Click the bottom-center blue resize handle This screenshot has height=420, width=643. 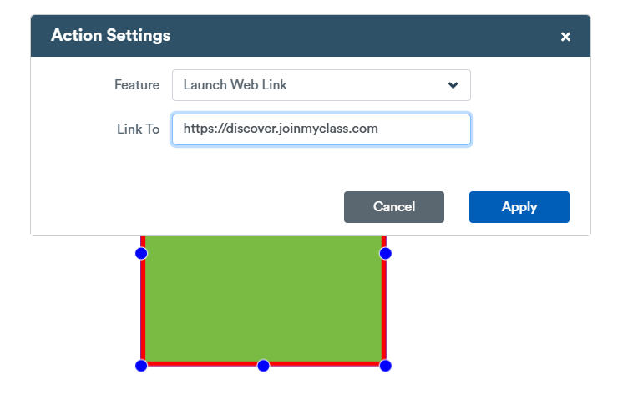pyautogui.click(x=263, y=366)
